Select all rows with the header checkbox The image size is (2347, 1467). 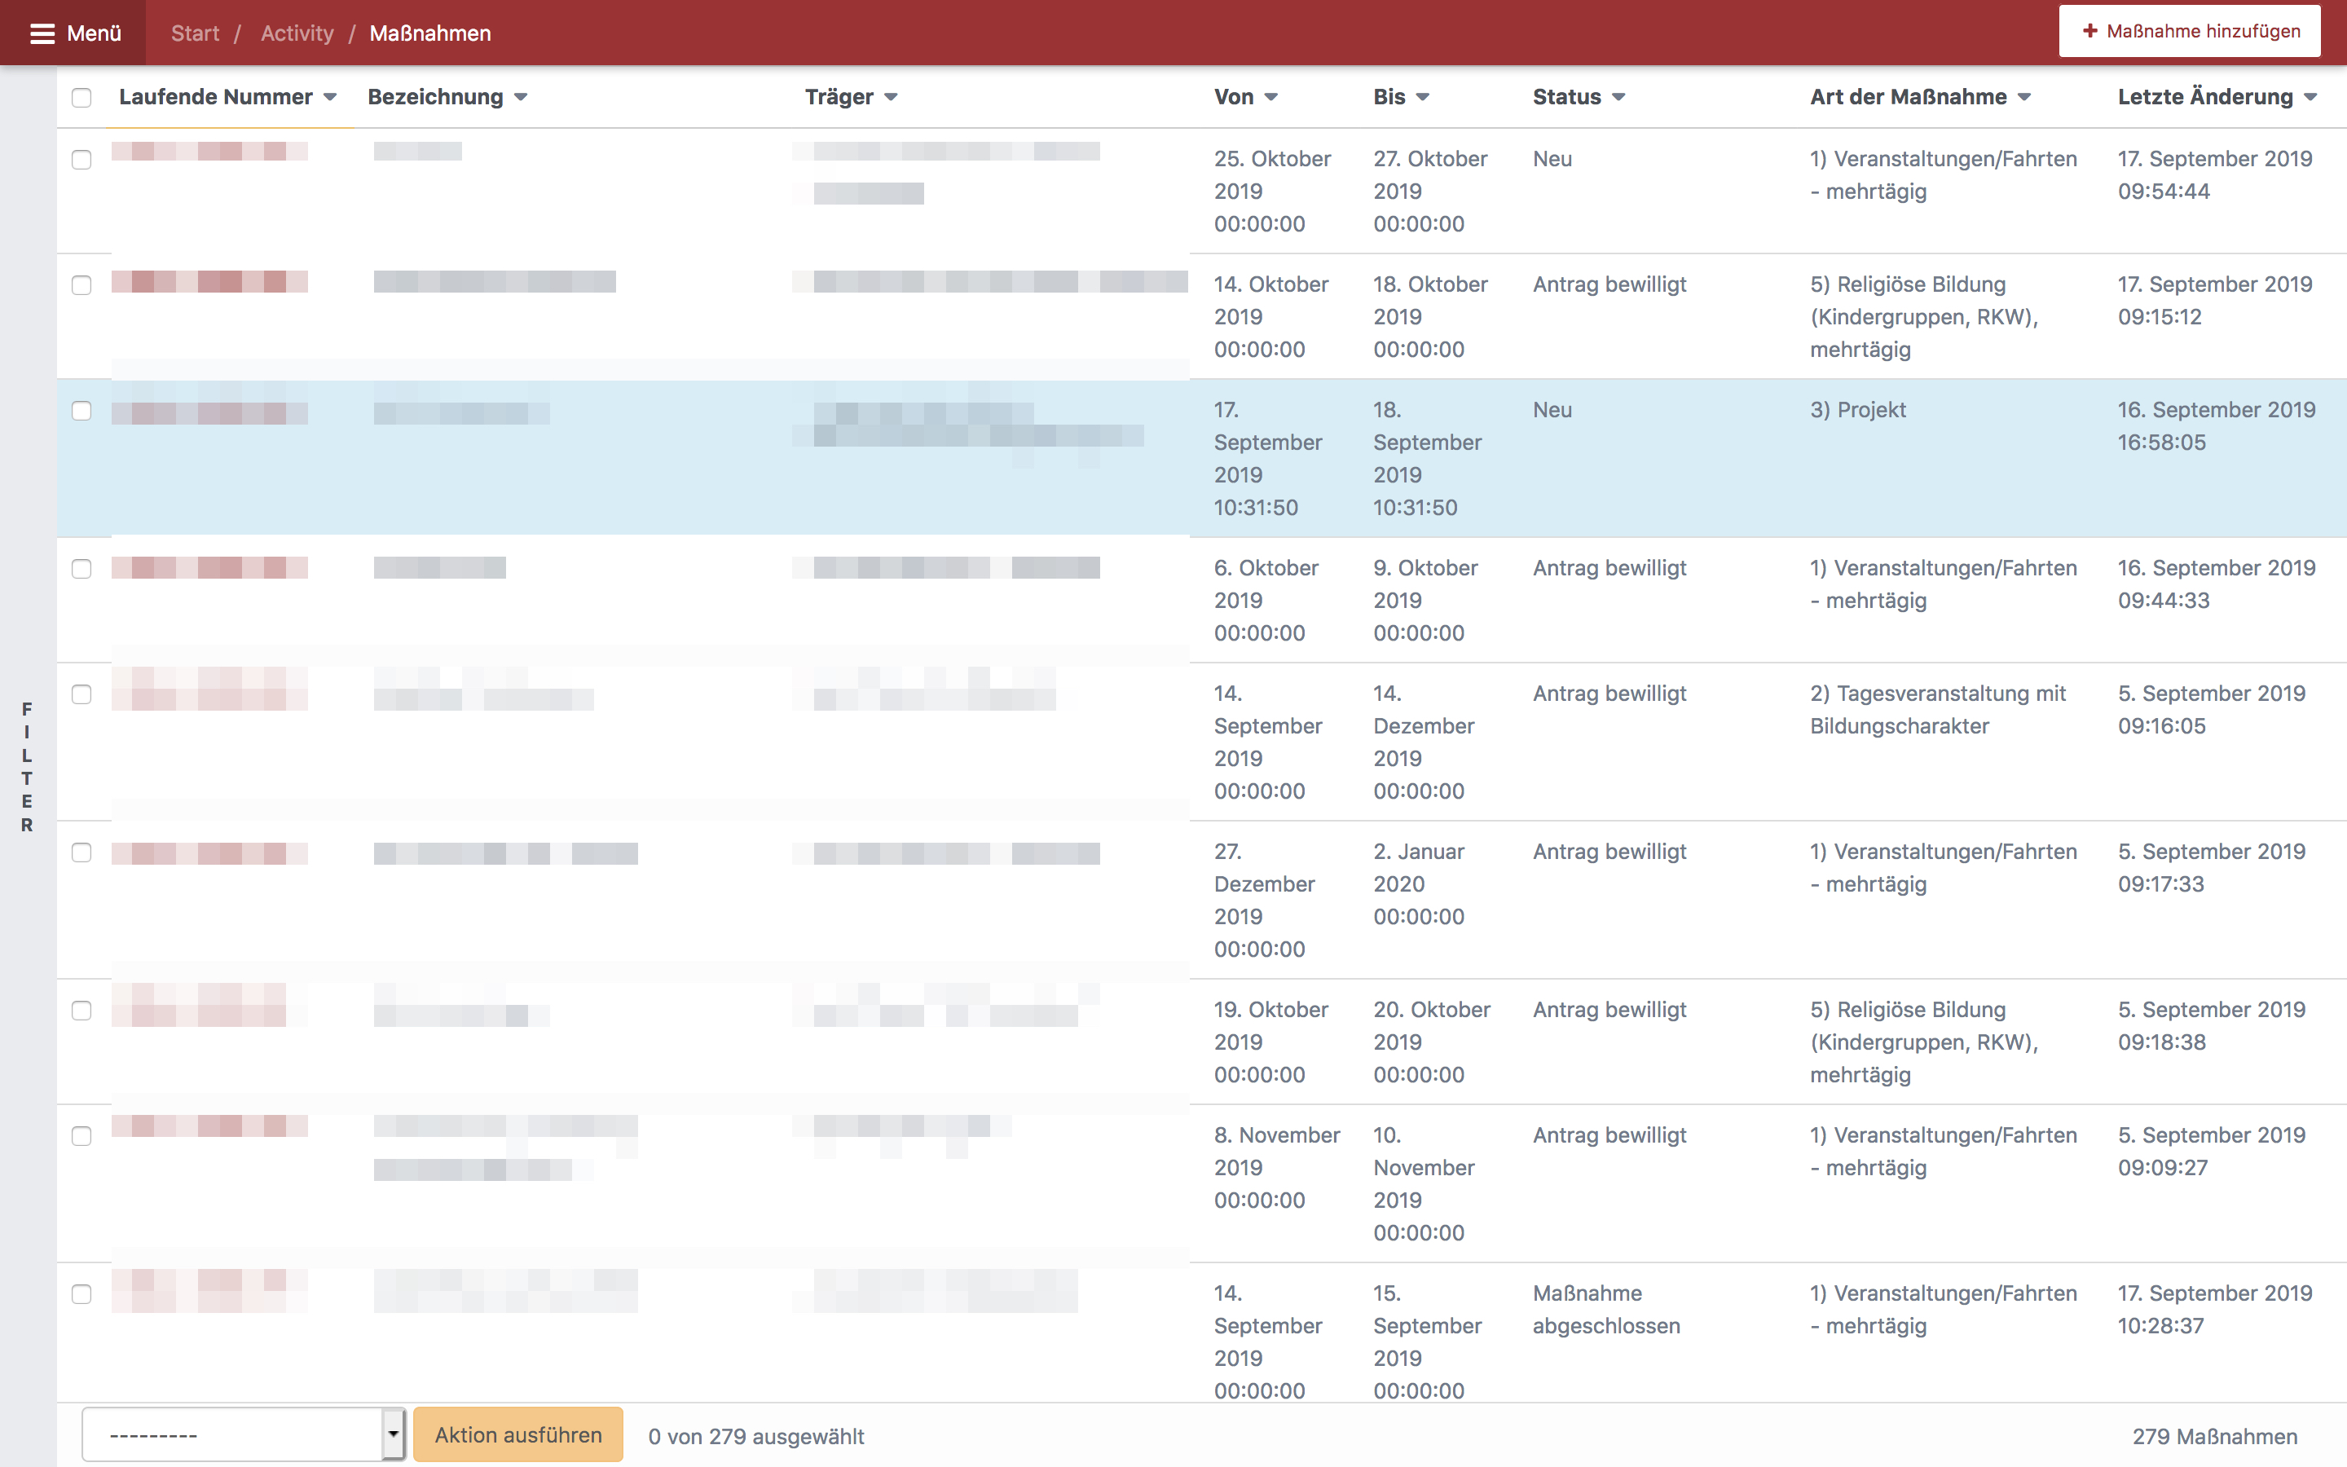[x=81, y=98]
